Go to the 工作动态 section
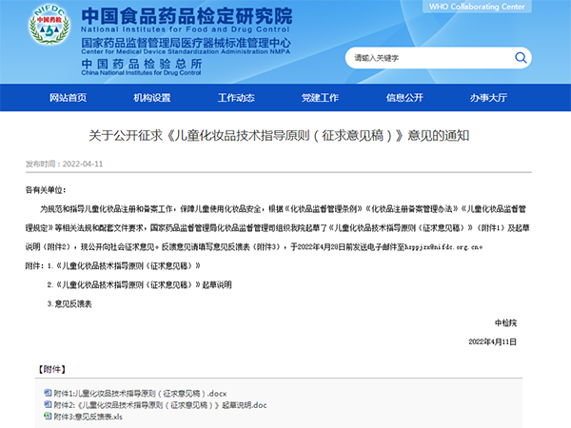 236,98
